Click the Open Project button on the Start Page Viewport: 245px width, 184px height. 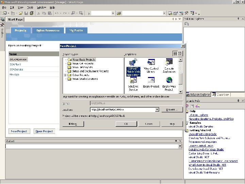[44, 131]
